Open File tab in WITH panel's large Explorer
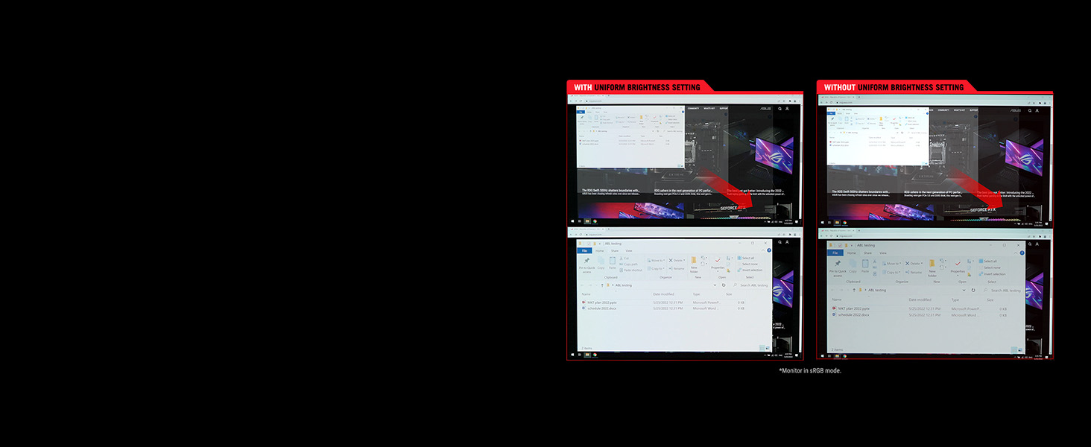1091x447 pixels. coord(584,250)
